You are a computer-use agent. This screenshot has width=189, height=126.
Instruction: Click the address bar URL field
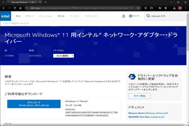coord(82,8)
